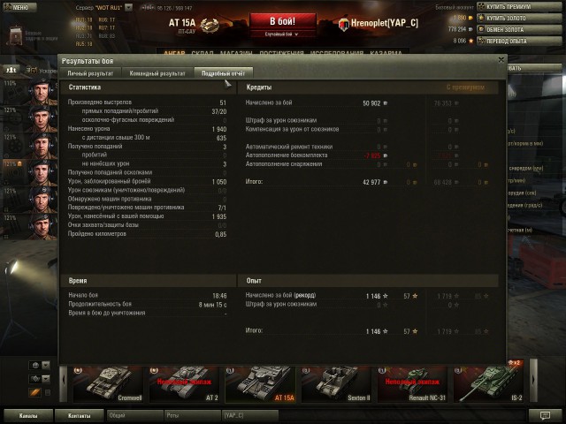
Task: Select the AT 2 tank in carousel
Action: click(185, 384)
